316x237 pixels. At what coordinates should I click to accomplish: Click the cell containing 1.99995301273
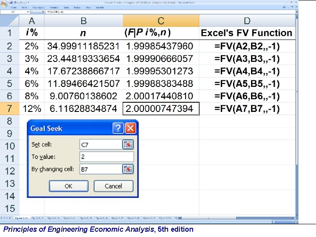coord(161,71)
